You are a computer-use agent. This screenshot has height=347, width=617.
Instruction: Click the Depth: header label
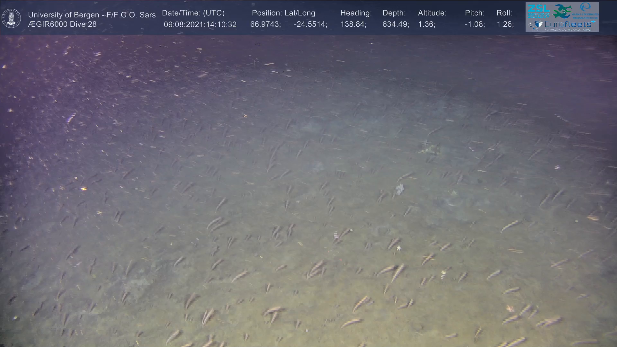pyautogui.click(x=394, y=13)
